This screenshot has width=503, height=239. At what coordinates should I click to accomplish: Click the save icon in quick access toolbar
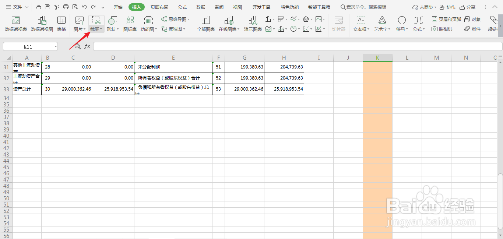click(x=48, y=7)
